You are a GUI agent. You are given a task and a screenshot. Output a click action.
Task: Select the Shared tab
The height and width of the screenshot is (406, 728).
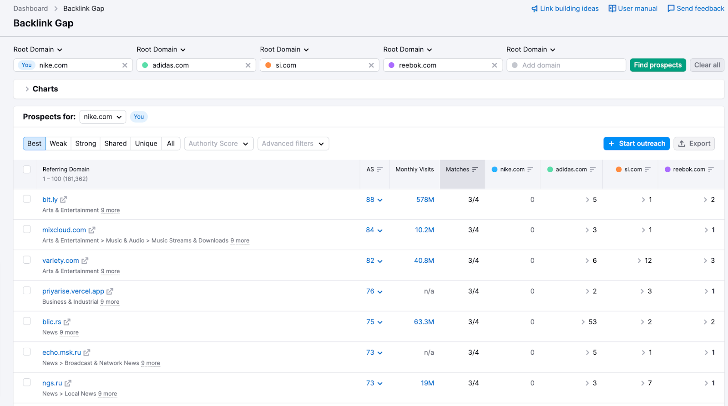(x=116, y=144)
